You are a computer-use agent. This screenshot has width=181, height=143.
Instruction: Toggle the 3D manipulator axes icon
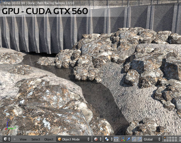pyautogui.click(x=123, y=139)
